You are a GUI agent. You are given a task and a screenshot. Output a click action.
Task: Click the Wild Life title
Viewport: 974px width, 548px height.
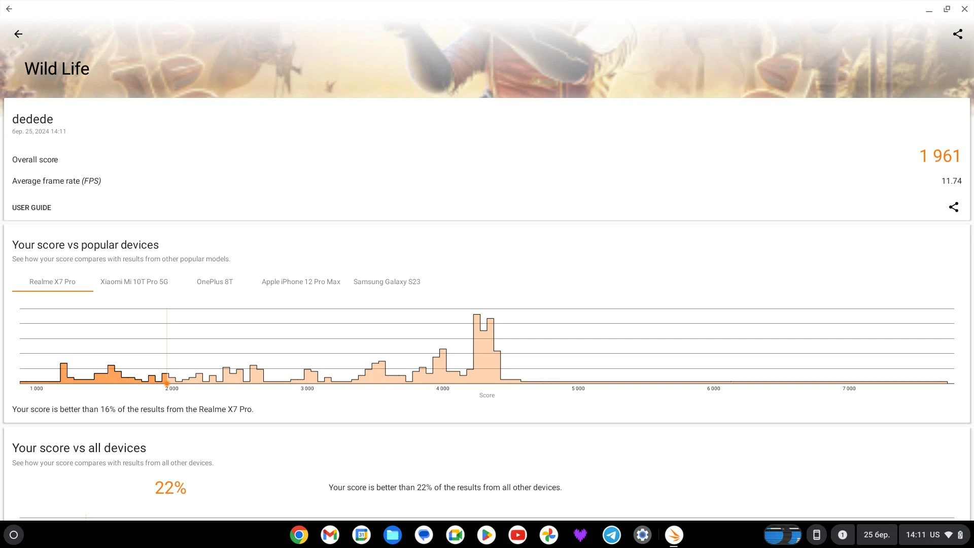click(x=57, y=68)
